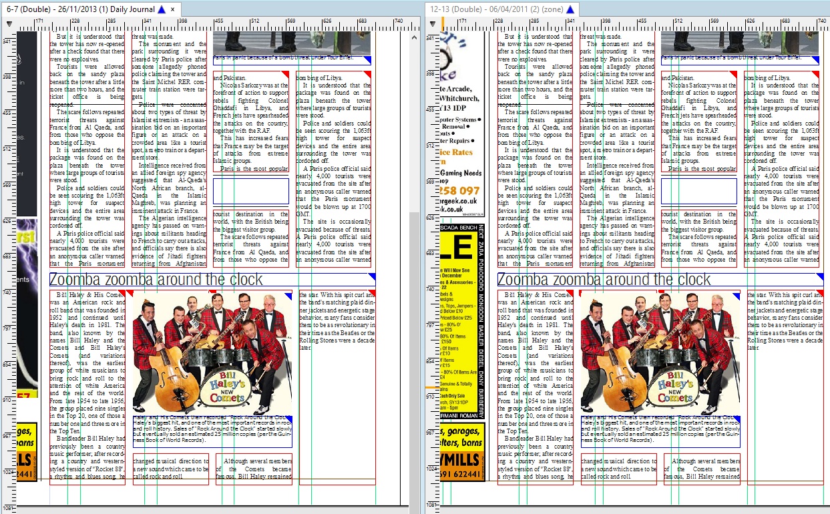Click red corner marker on 'the star' frame, Daily Journal
Screen dimensions: 830x514
(x=372, y=294)
